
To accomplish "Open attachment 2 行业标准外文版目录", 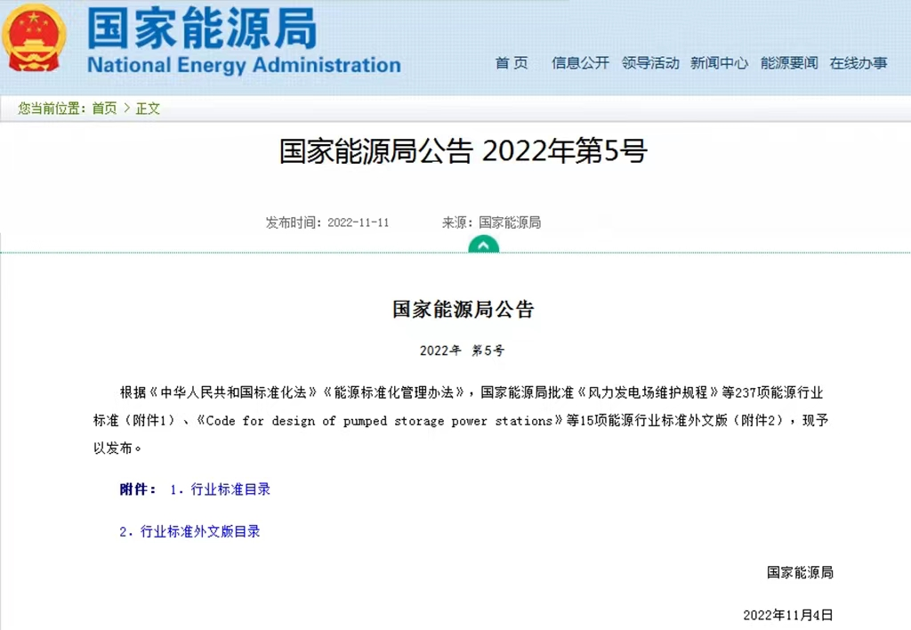I will [x=189, y=531].
